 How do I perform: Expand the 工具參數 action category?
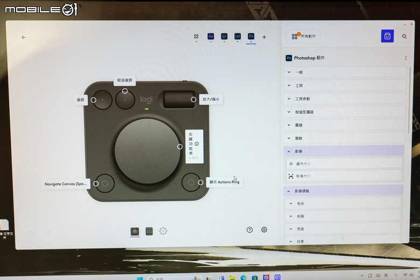[345, 99]
